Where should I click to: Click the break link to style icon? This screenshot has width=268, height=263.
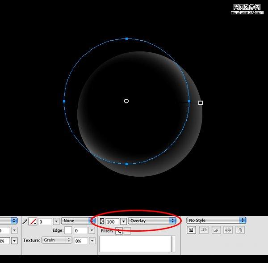pos(216,230)
